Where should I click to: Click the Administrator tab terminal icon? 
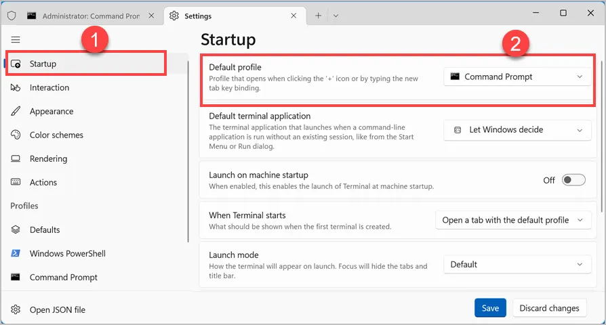point(32,16)
